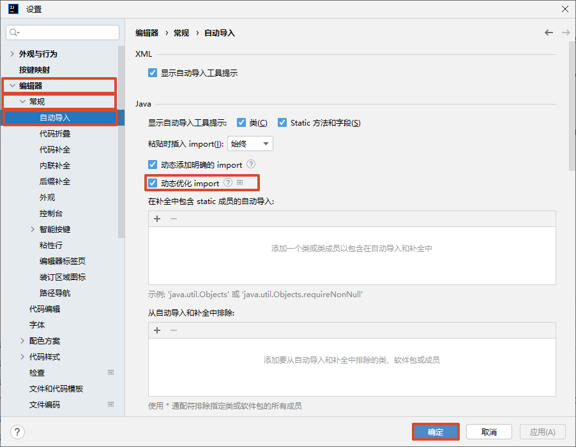Select 代码折叠 in the settings tree

coord(55,134)
